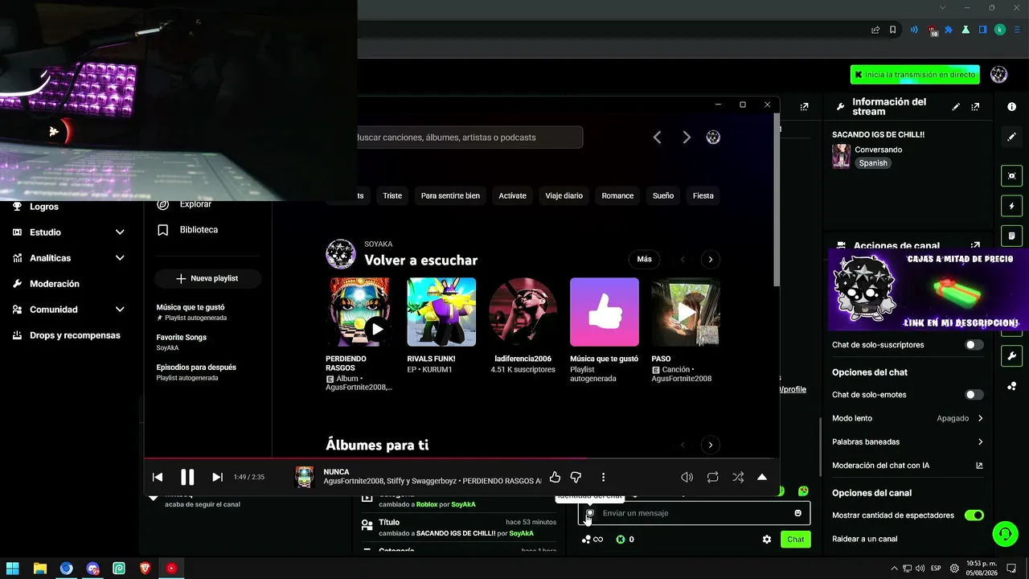Click Raidear a un canal
The height and width of the screenshot is (579, 1029).
click(864, 539)
